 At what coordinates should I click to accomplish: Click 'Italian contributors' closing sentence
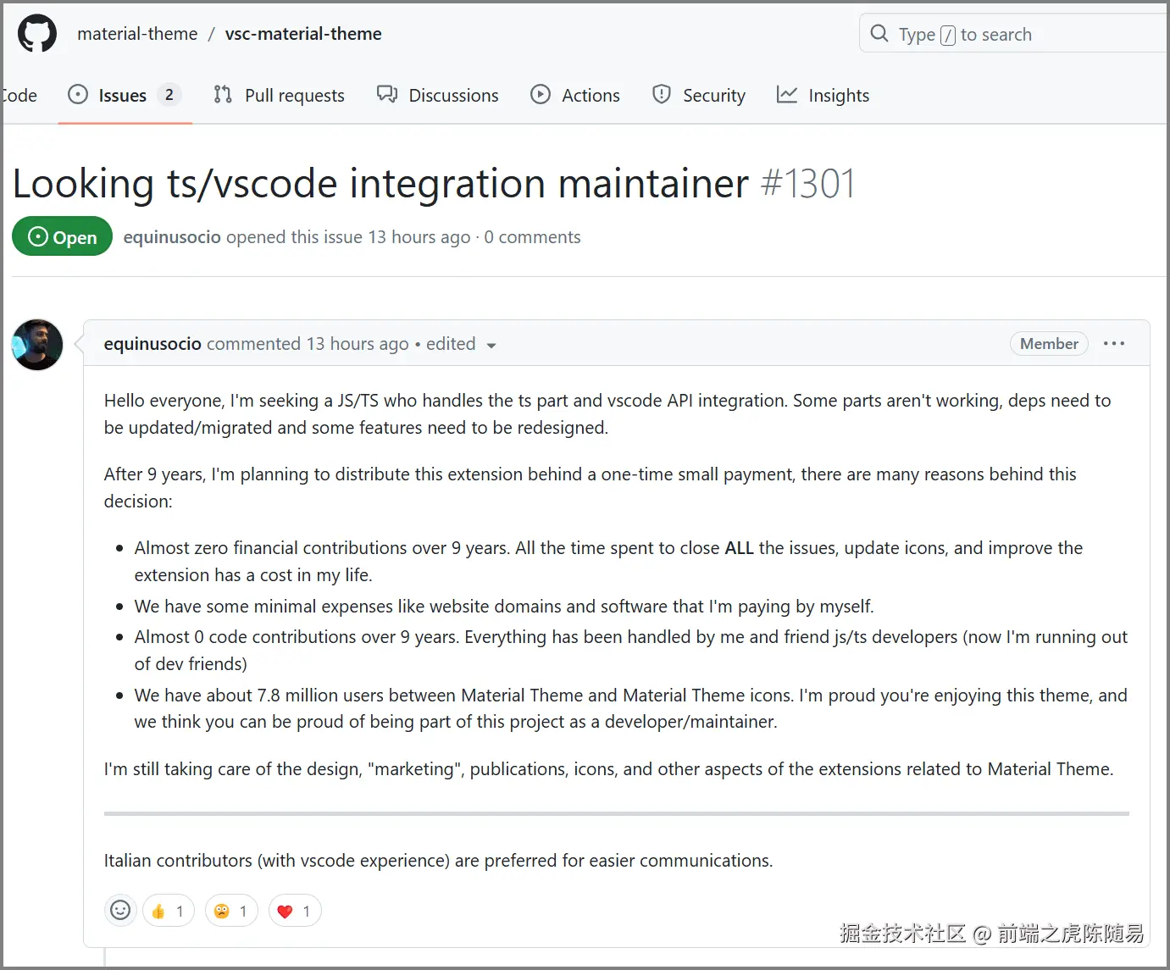[x=438, y=861]
